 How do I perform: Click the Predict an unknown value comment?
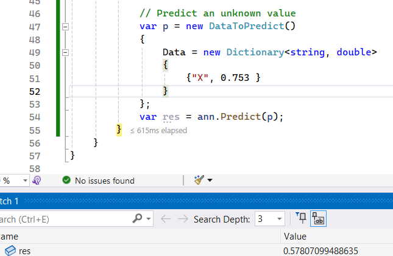pos(218,13)
